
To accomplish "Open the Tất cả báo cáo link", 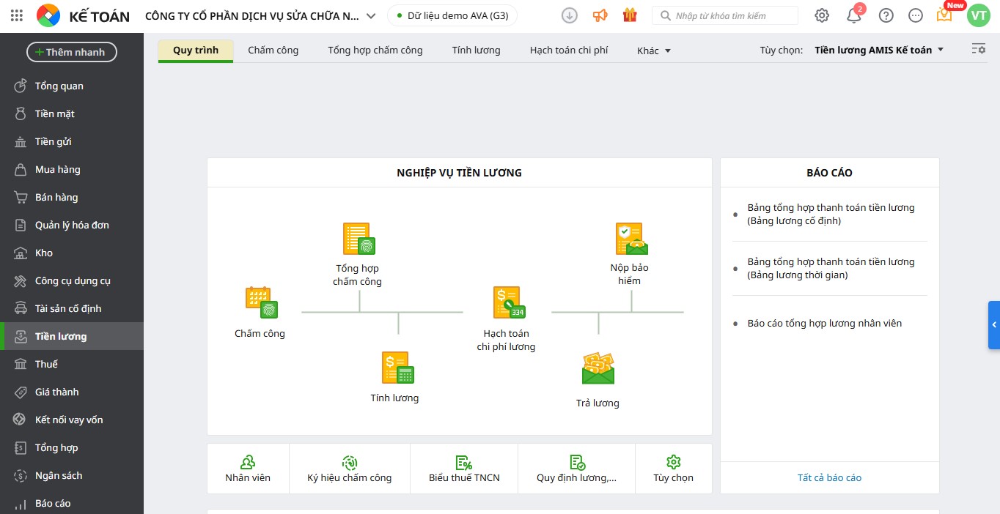I will click(x=829, y=477).
